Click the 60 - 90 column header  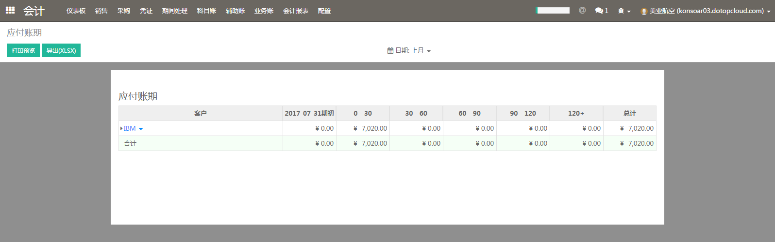pos(470,113)
